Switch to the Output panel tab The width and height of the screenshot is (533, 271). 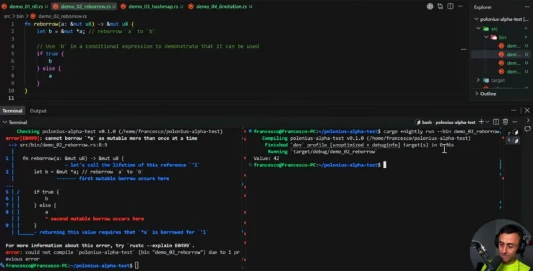pos(38,111)
